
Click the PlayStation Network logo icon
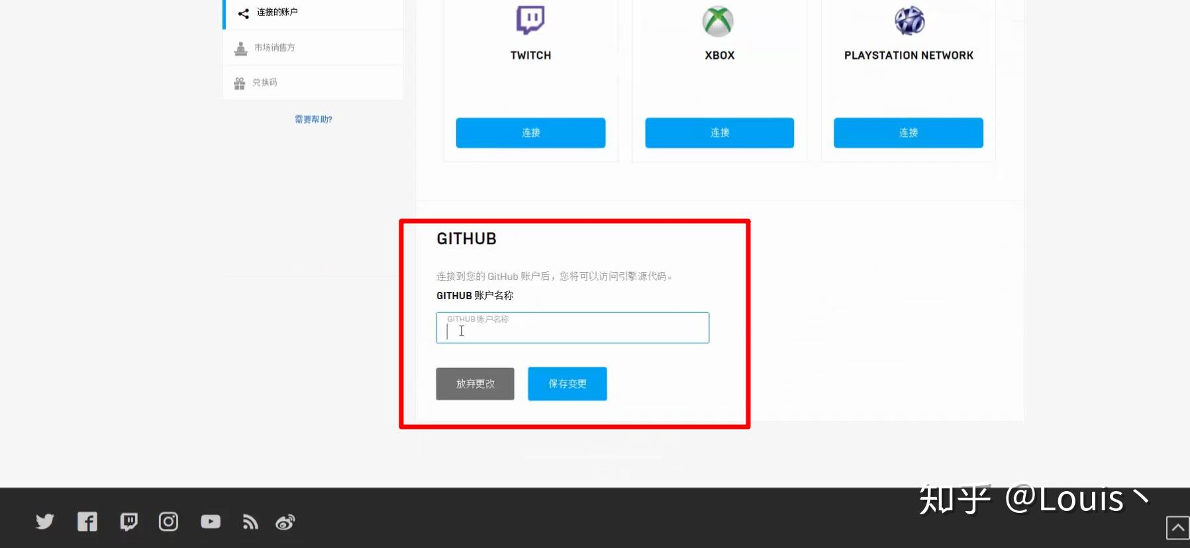[x=909, y=21]
